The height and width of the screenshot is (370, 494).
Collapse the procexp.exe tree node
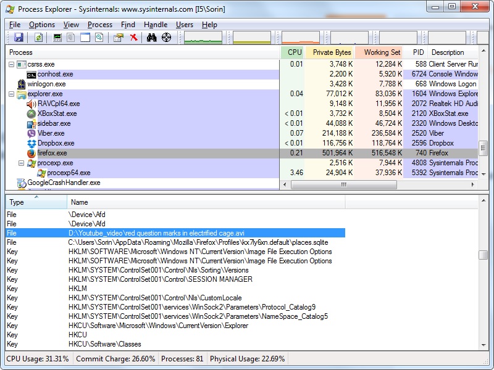tap(21, 163)
